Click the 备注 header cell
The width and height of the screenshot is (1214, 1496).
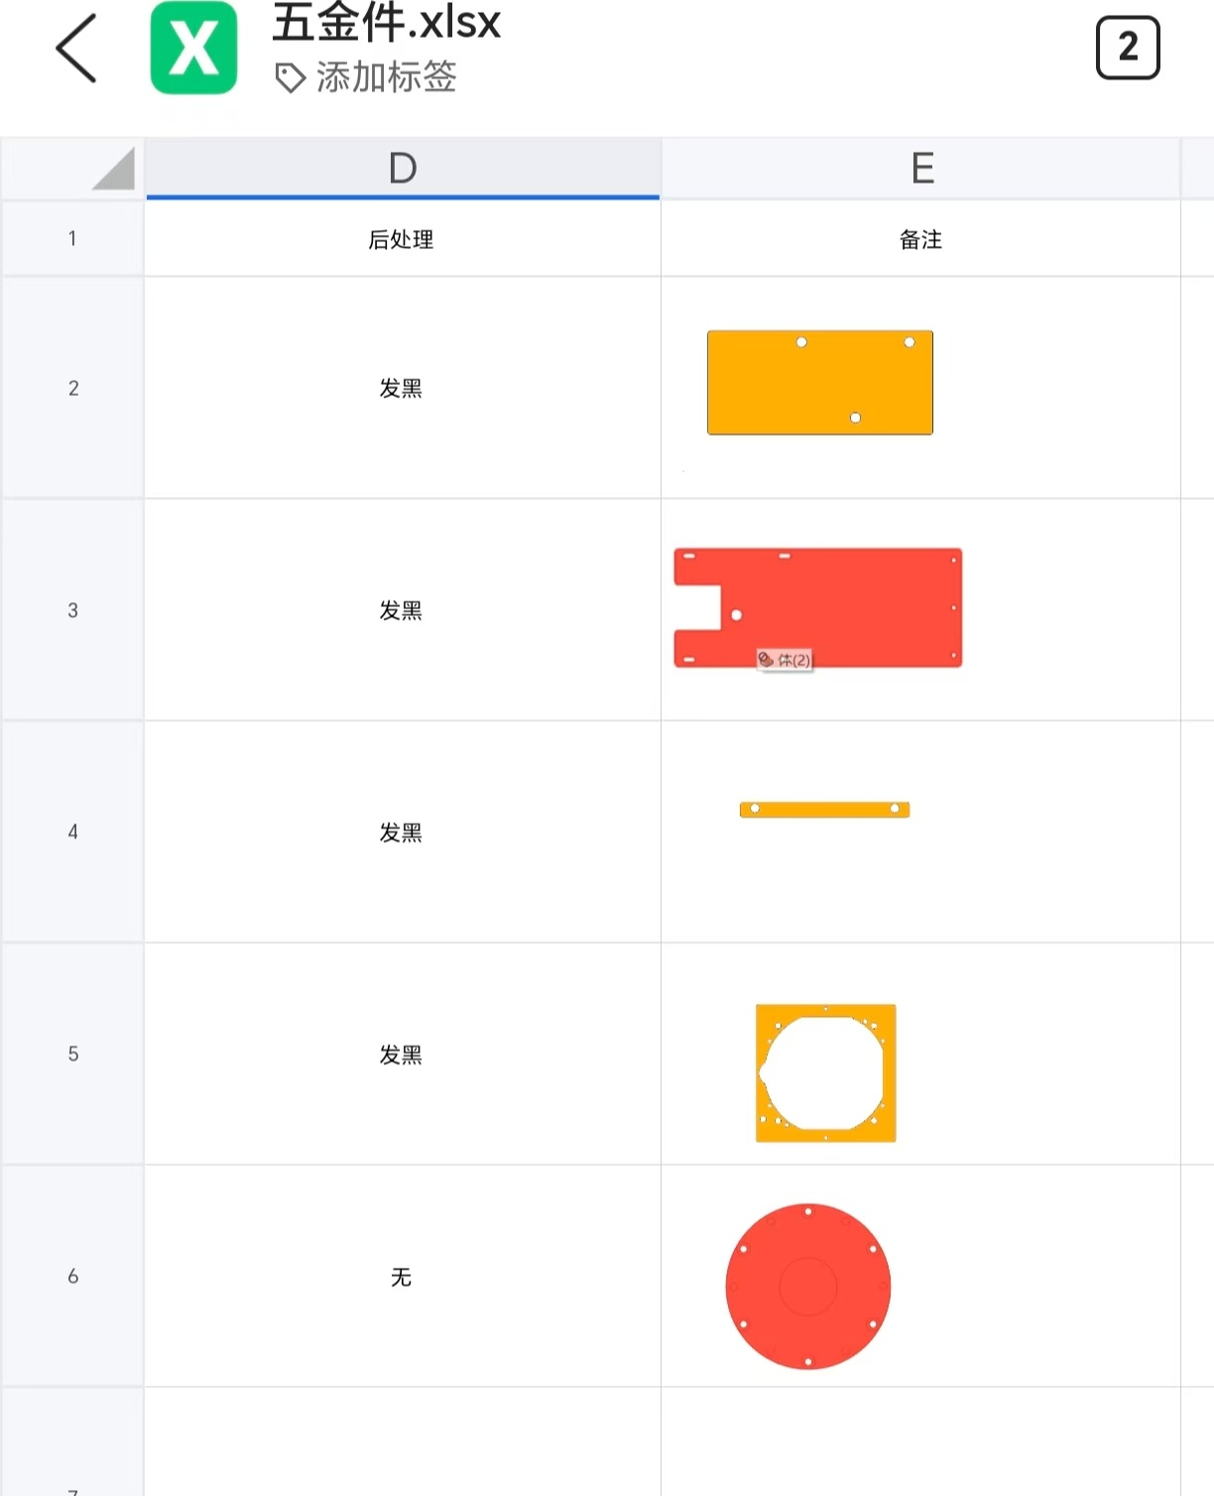pos(920,239)
